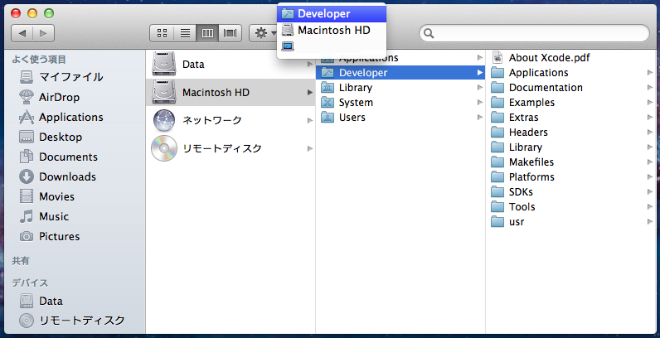This screenshot has height=338, width=660.
Task: Select the リモートディスク disc in column
Action: coord(221,148)
